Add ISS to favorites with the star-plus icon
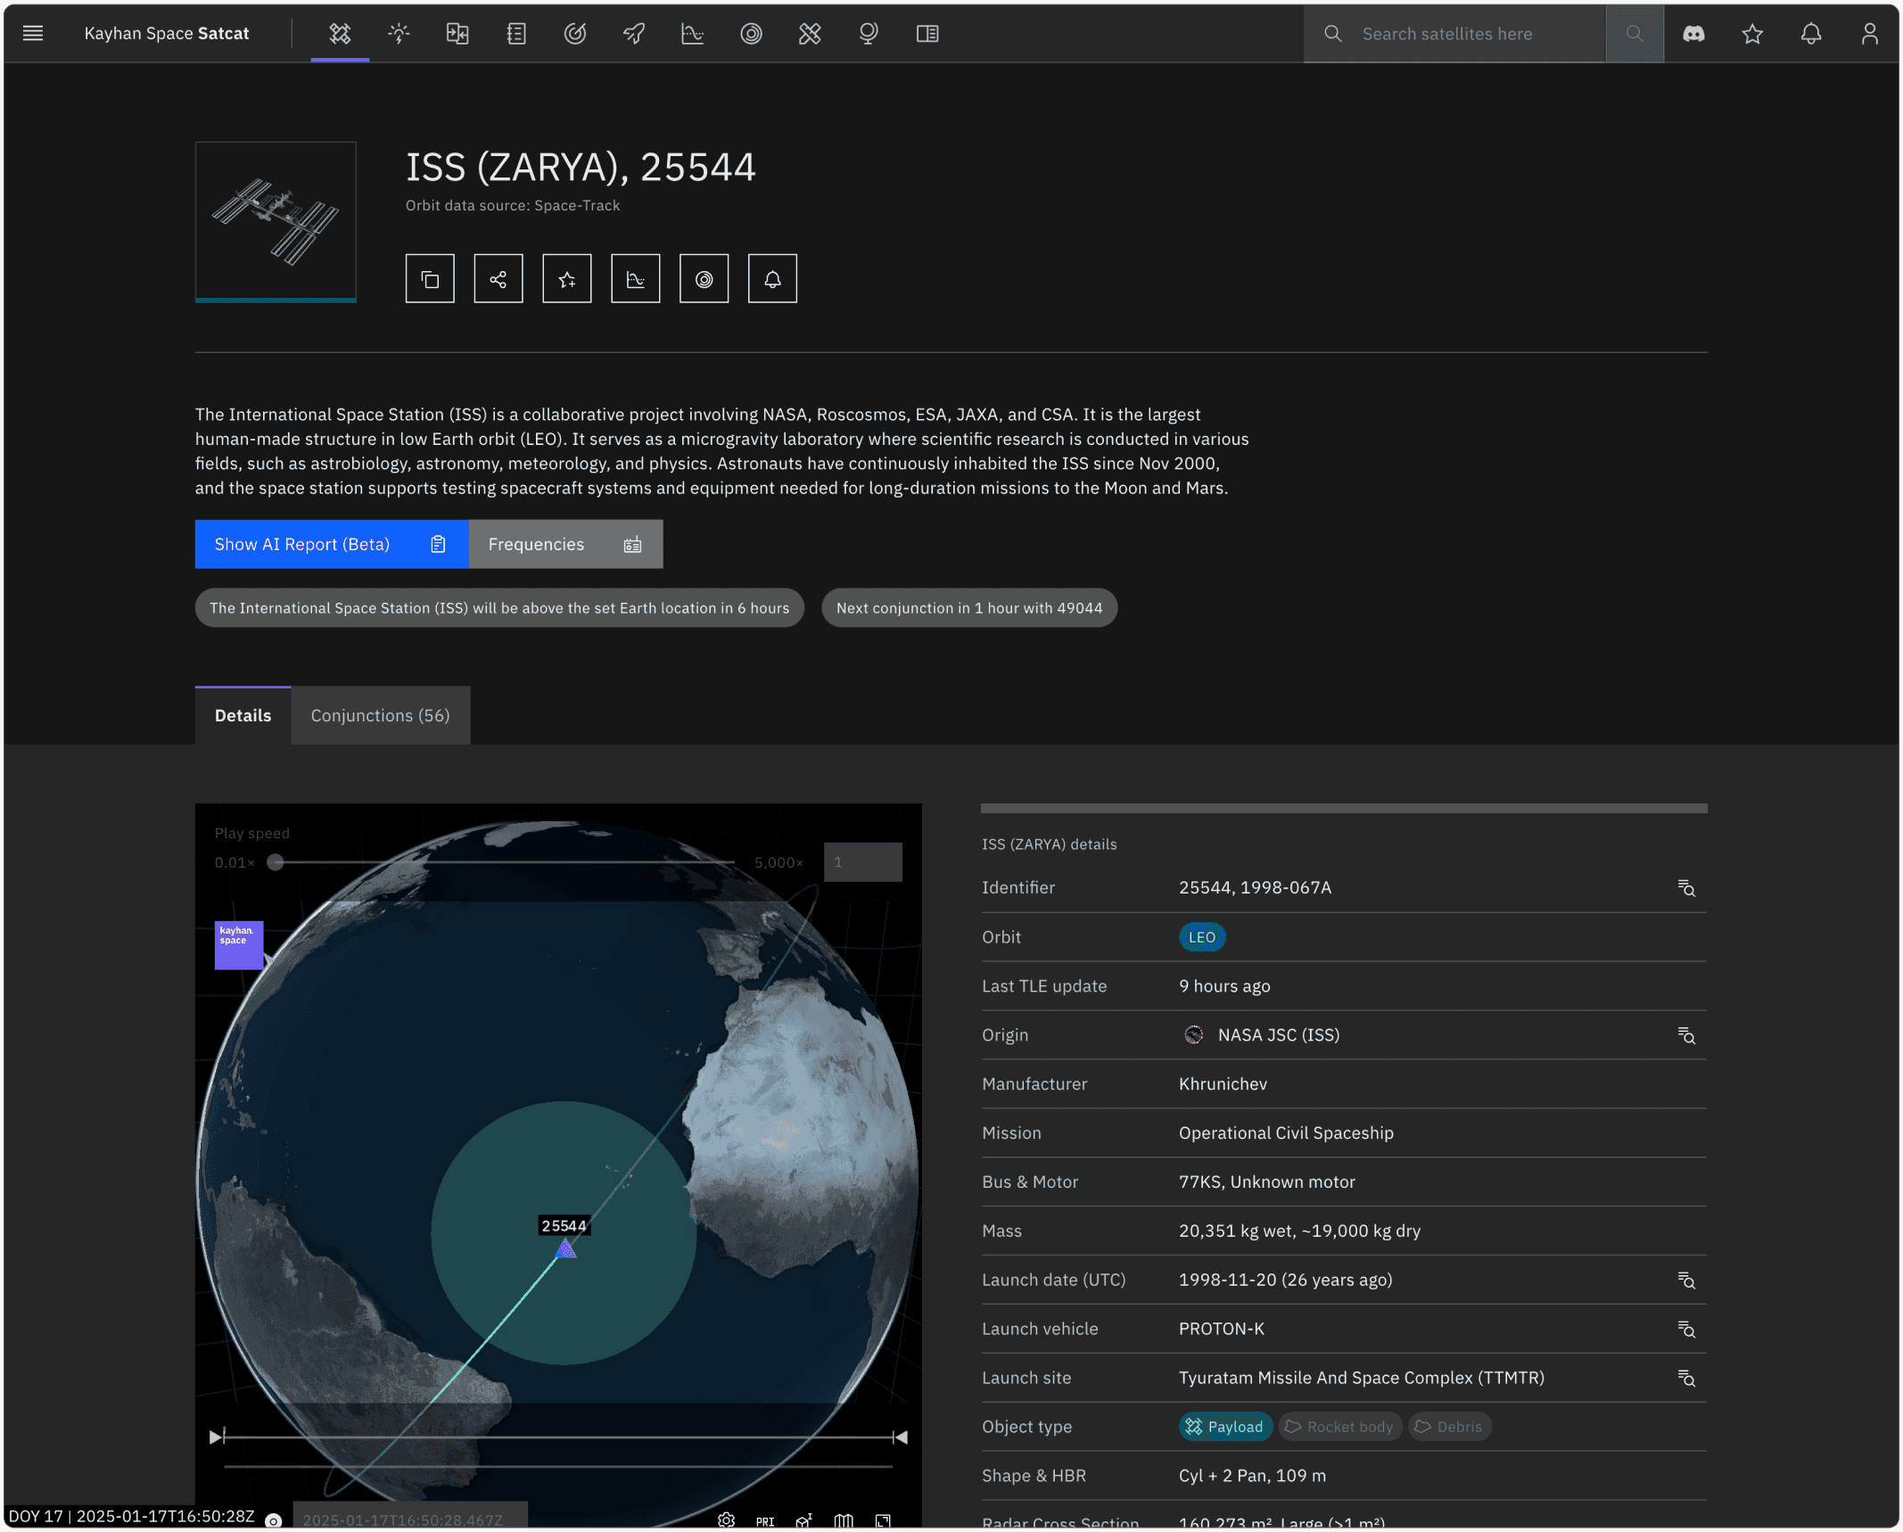This screenshot has height=1532, width=1903. (567, 279)
